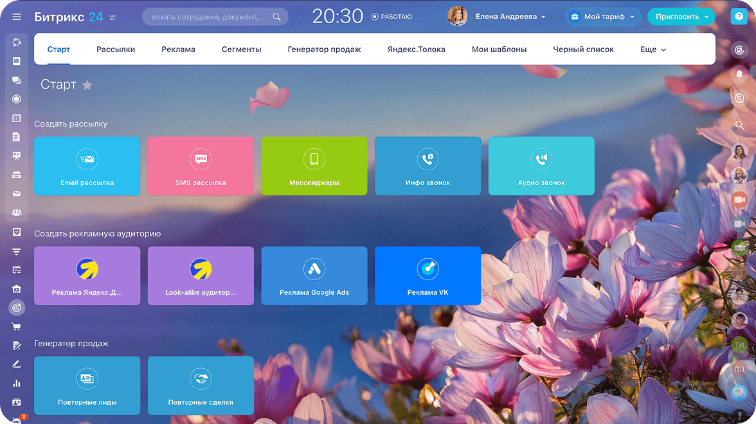Image resolution: width=756 pixels, height=424 pixels.
Task: Switch to the Сегменты tab
Action: click(241, 49)
